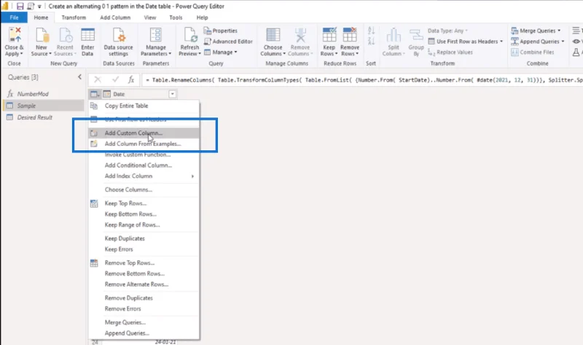Cancel the formula with the X icon
This screenshot has height=345, width=583.
[x=98, y=80]
